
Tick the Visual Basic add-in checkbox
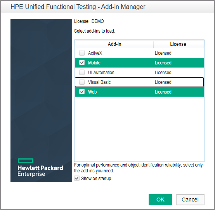pyautogui.click(x=82, y=82)
